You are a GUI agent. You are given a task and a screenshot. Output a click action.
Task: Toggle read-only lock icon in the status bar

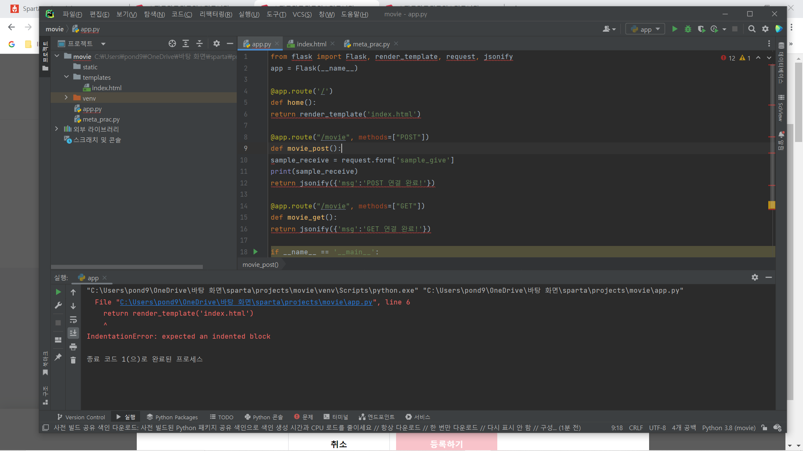coord(764,428)
